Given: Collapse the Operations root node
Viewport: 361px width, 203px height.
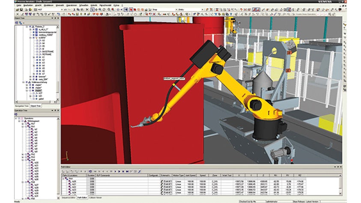Looking at the screenshot, I should (x=16, y=118).
